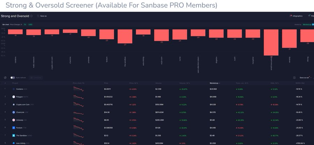The image size is (314, 145).
Task: Click Fantom MVRV value -25.65 %
Action: tap(299, 128)
